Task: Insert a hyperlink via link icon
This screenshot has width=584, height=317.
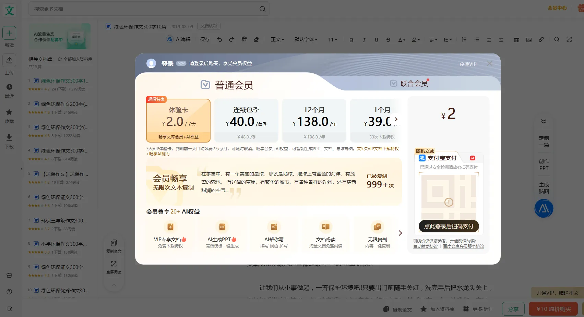Action: (x=541, y=40)
